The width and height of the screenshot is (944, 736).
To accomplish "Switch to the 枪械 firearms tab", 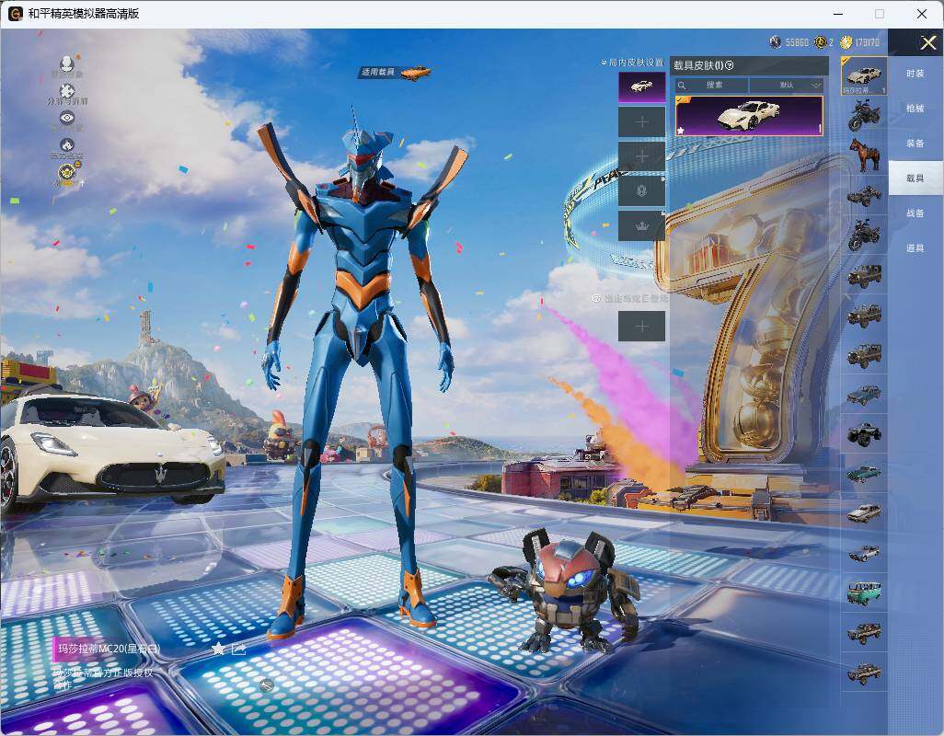I will pos(915,109).
